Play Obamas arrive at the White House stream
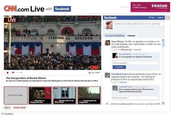Image resolution: width=172 pixels, height=116 pixels. (65, 95)
